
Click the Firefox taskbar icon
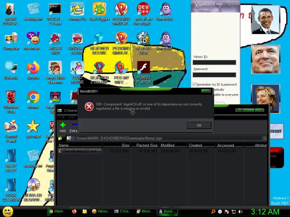point(74,211)
